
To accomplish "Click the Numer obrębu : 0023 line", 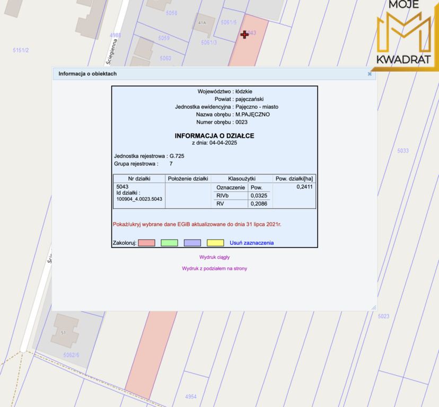I will (x=222, y=122).
